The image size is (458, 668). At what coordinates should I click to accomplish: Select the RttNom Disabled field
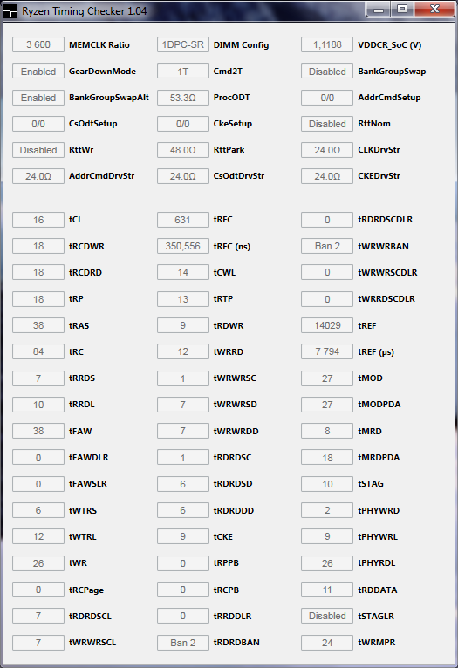(327, 124)
